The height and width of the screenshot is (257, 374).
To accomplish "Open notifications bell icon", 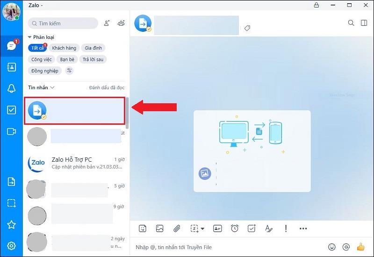I will (11, 88).
